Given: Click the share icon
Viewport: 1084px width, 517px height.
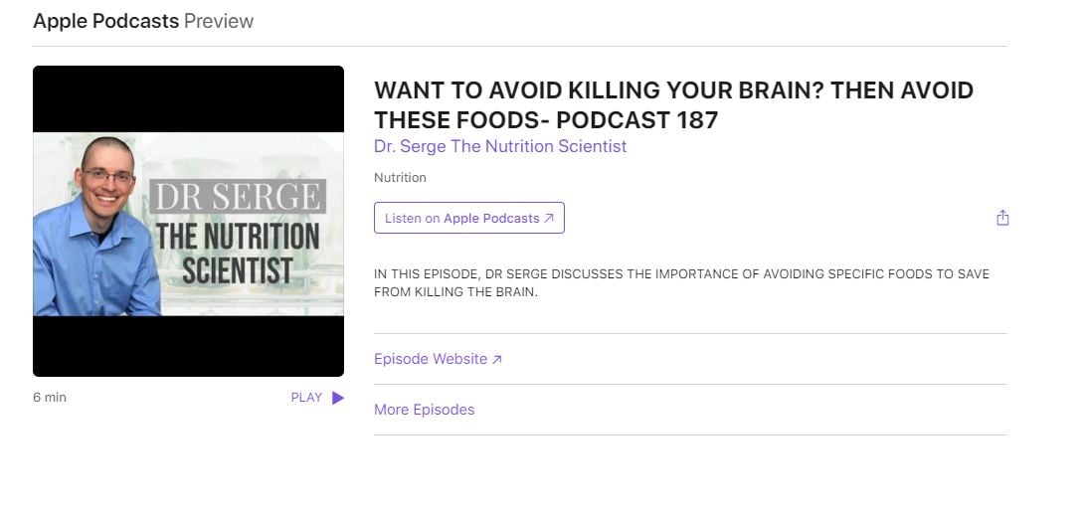Looking at the screenshot, I should coord(1002,218).
